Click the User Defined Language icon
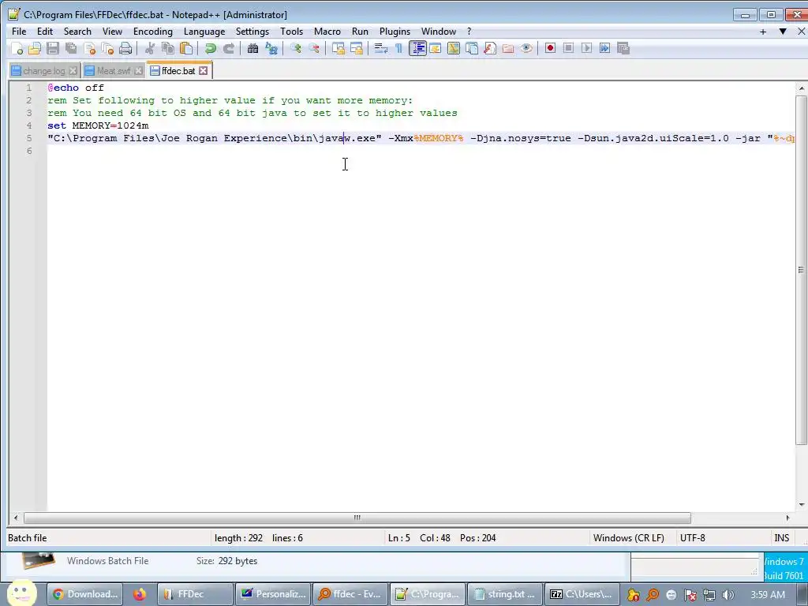The width and height of the screenshot is (808, 606). (436, 48)
